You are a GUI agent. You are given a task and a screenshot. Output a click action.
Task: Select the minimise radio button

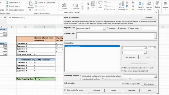[118, 28]
